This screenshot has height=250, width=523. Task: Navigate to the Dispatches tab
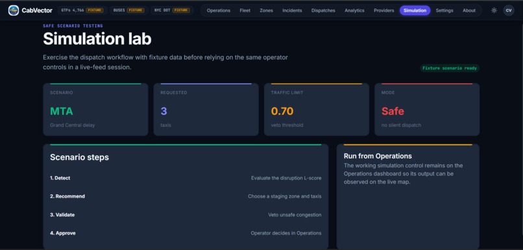(x=323, y=10)
